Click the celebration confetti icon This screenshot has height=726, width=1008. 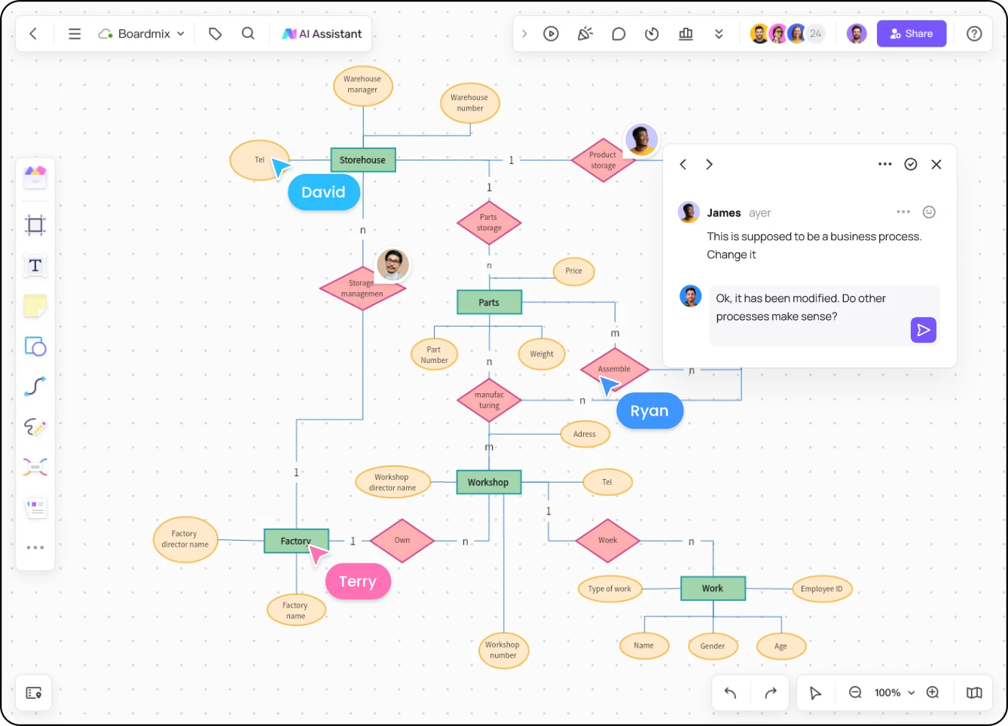tap(585, 34)
